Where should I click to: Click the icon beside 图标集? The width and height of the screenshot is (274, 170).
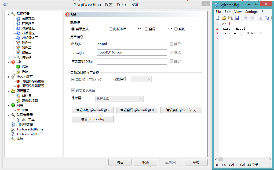(x=18, y=95)
